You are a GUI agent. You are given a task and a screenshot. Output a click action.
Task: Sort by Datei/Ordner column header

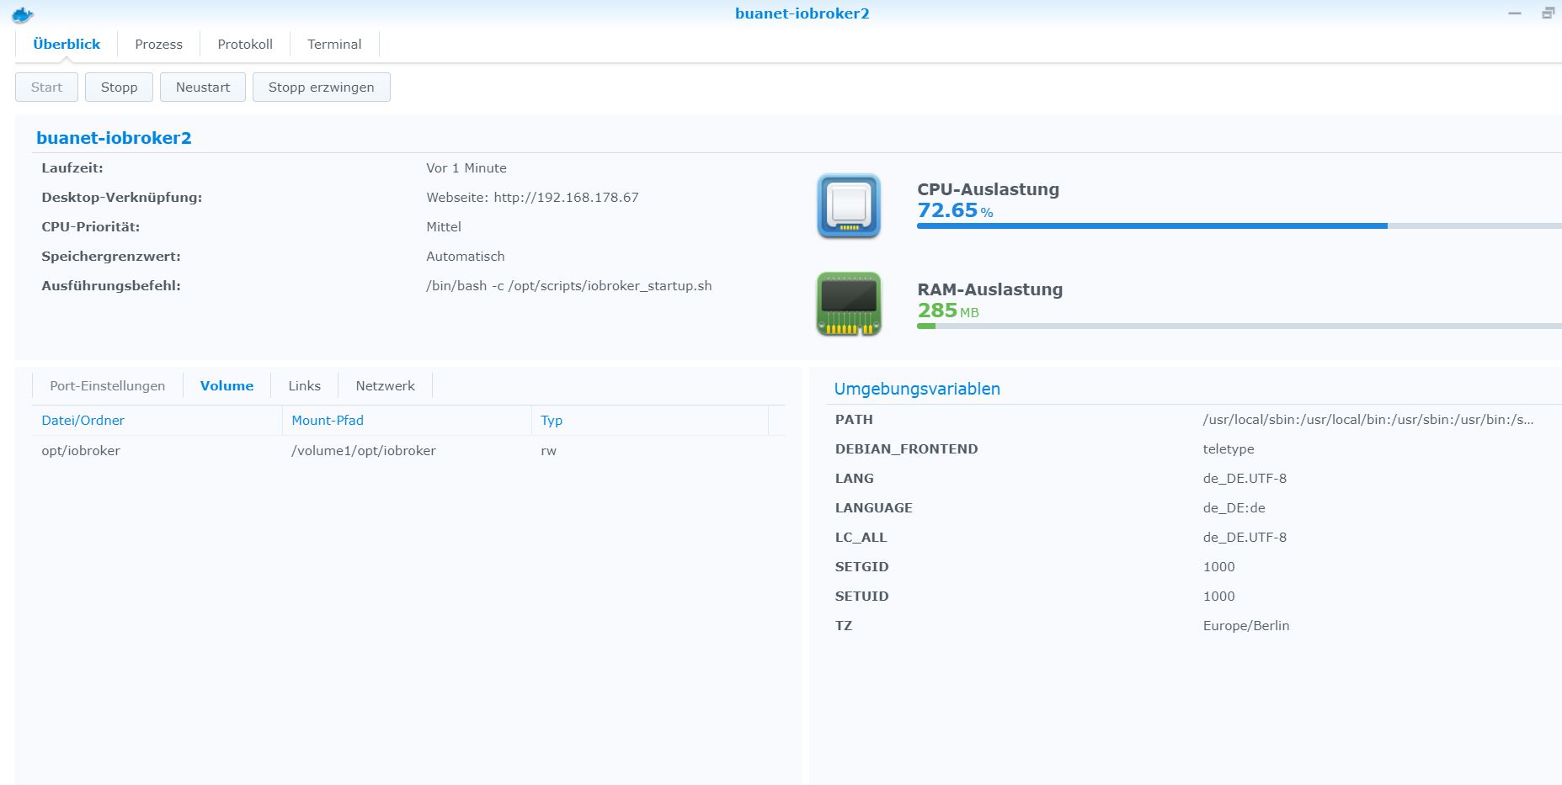tap(157, 420)
